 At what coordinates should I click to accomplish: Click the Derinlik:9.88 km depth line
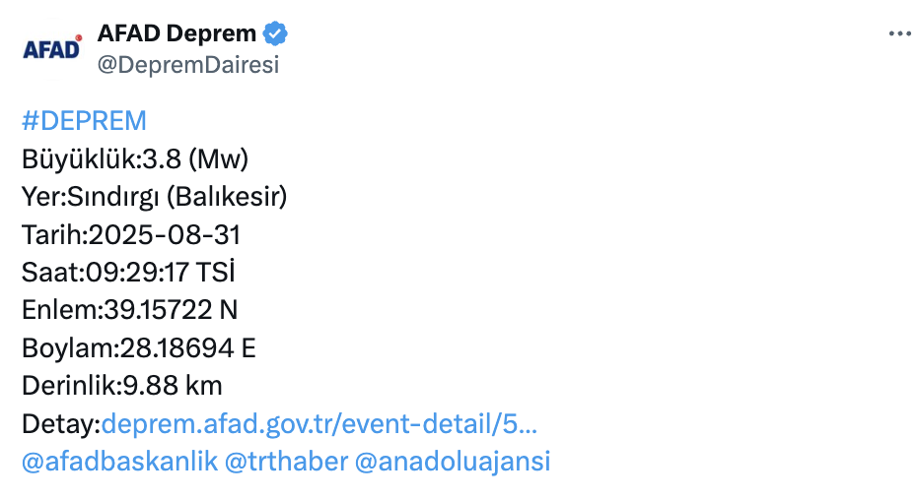[122, 386]
